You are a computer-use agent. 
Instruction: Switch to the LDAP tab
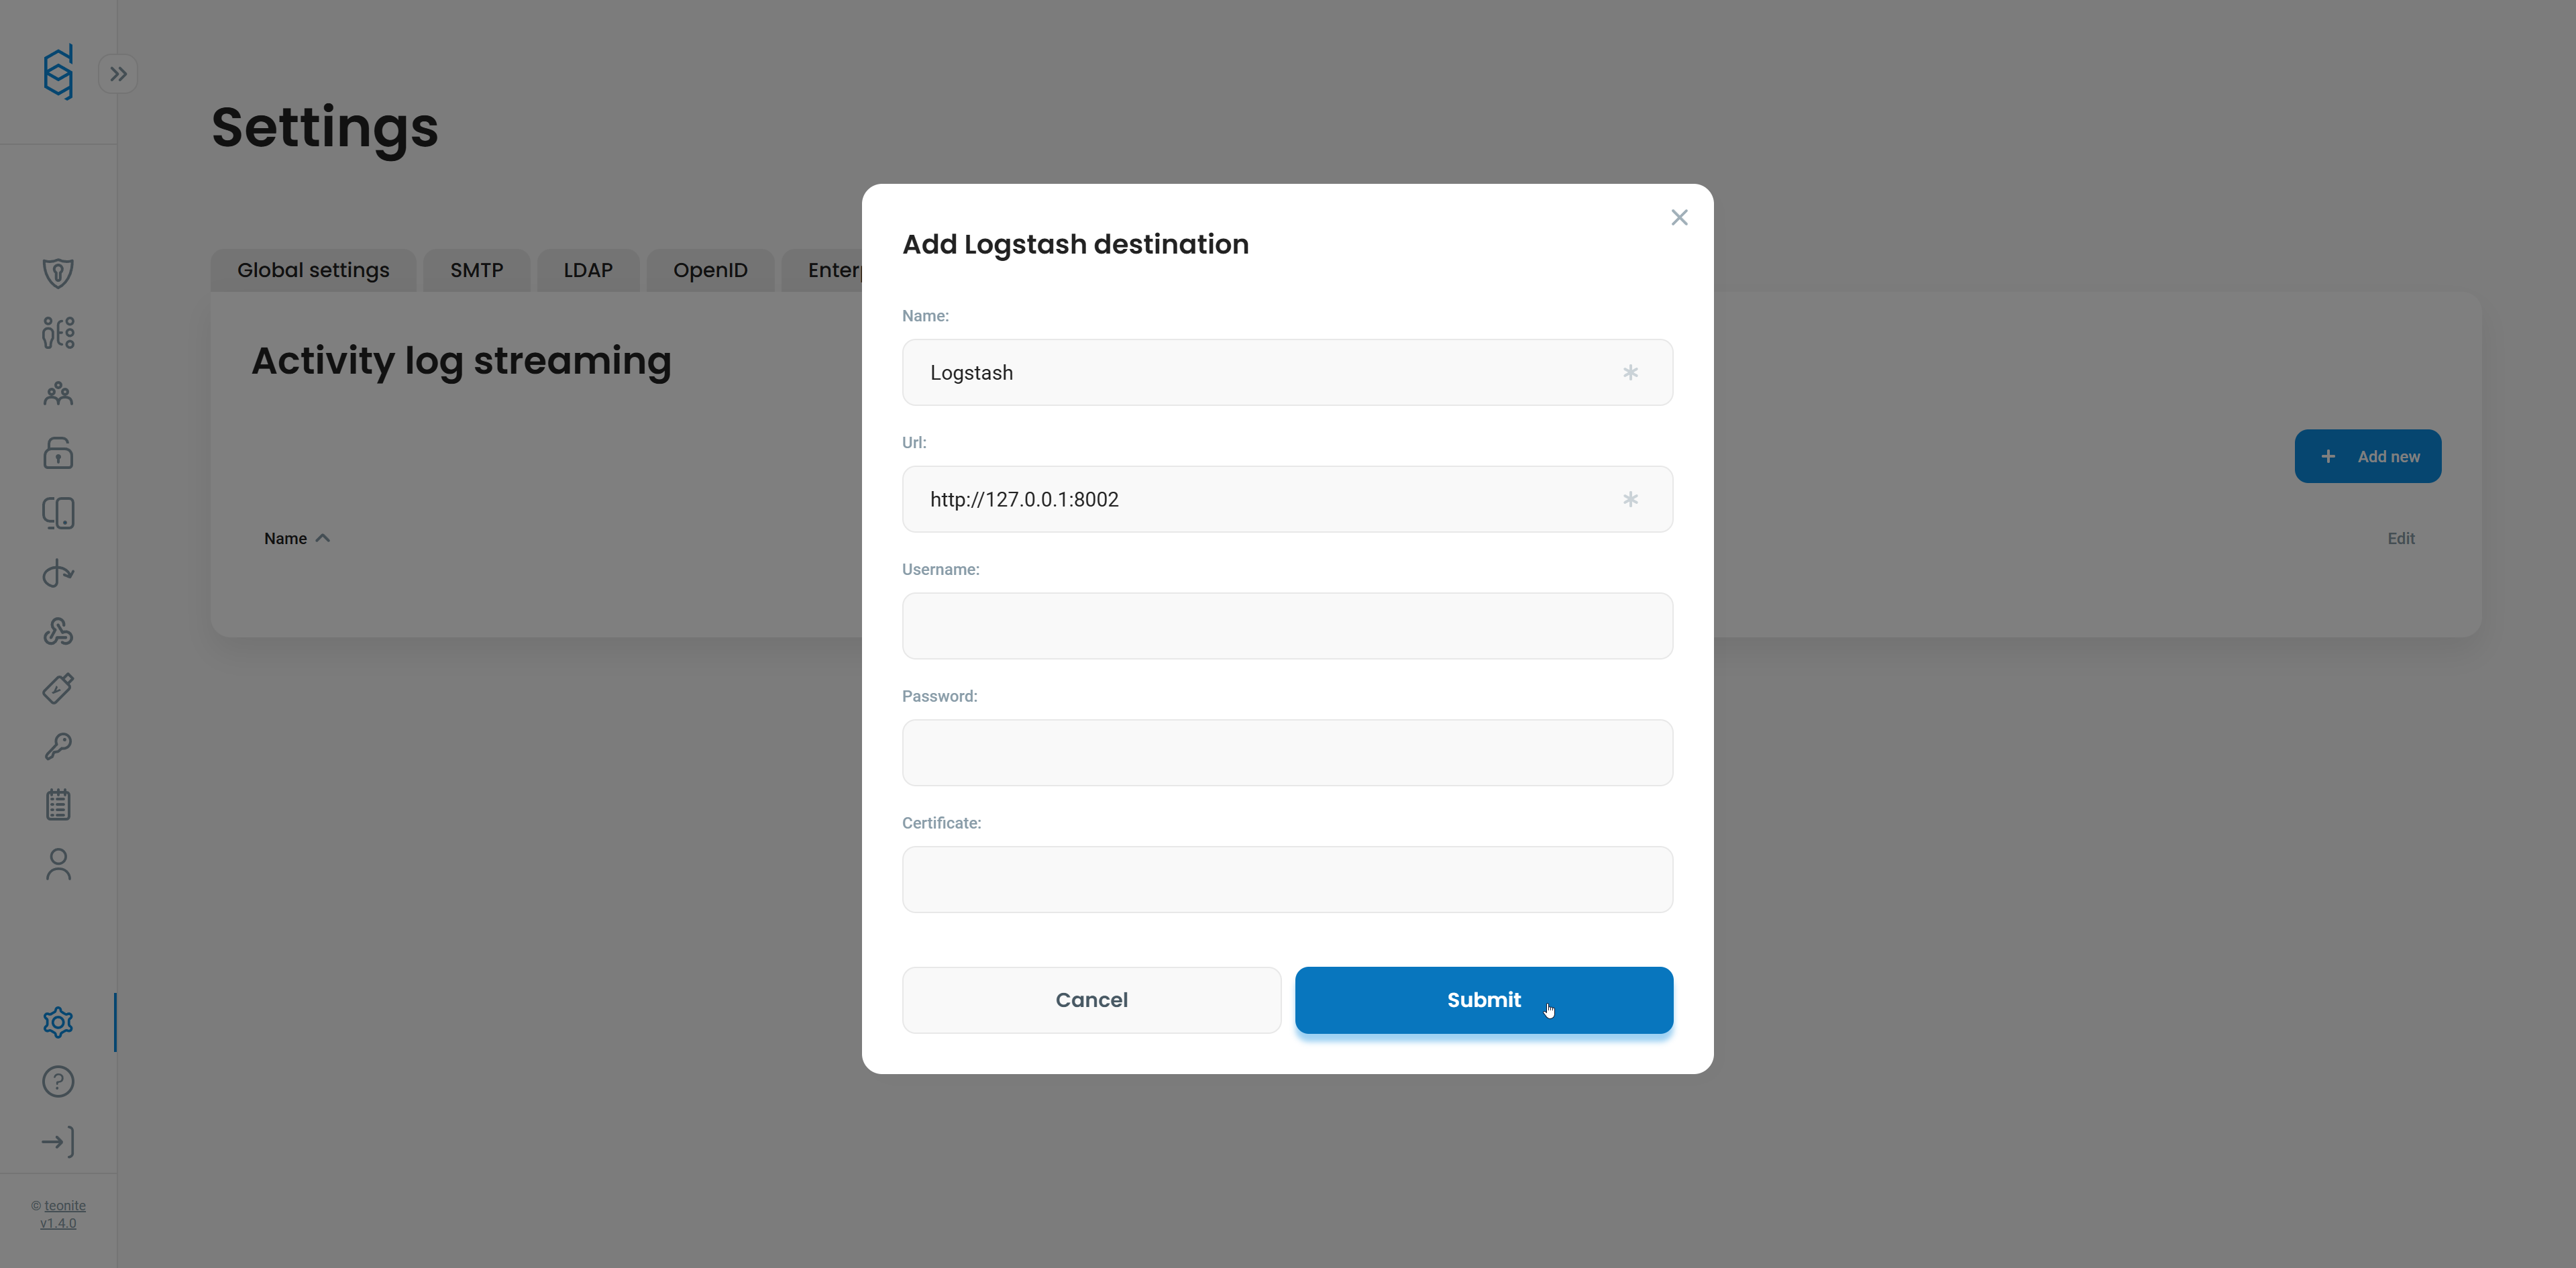point(587,270)
